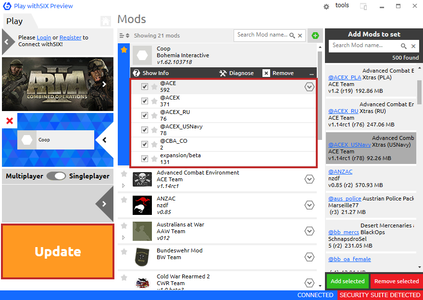Uncheck the @ACE mod checkbox
This screenshot has height=300, width=423.
(x=145, y=87)
